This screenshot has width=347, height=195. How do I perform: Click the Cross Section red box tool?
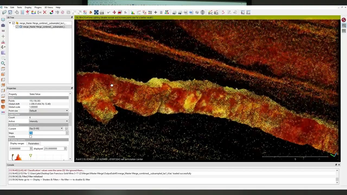[x=120, y=12]
